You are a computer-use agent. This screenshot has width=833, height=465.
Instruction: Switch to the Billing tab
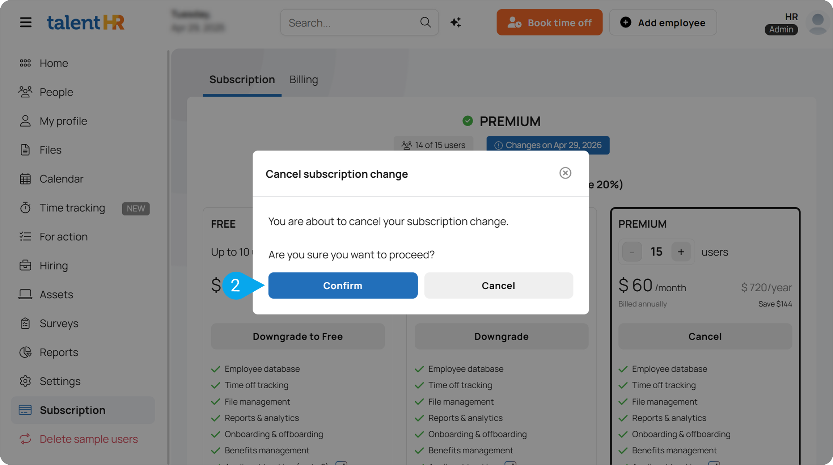coord(304,80)
